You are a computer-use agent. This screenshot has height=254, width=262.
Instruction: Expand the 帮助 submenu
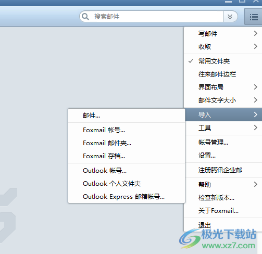point(223,184)
